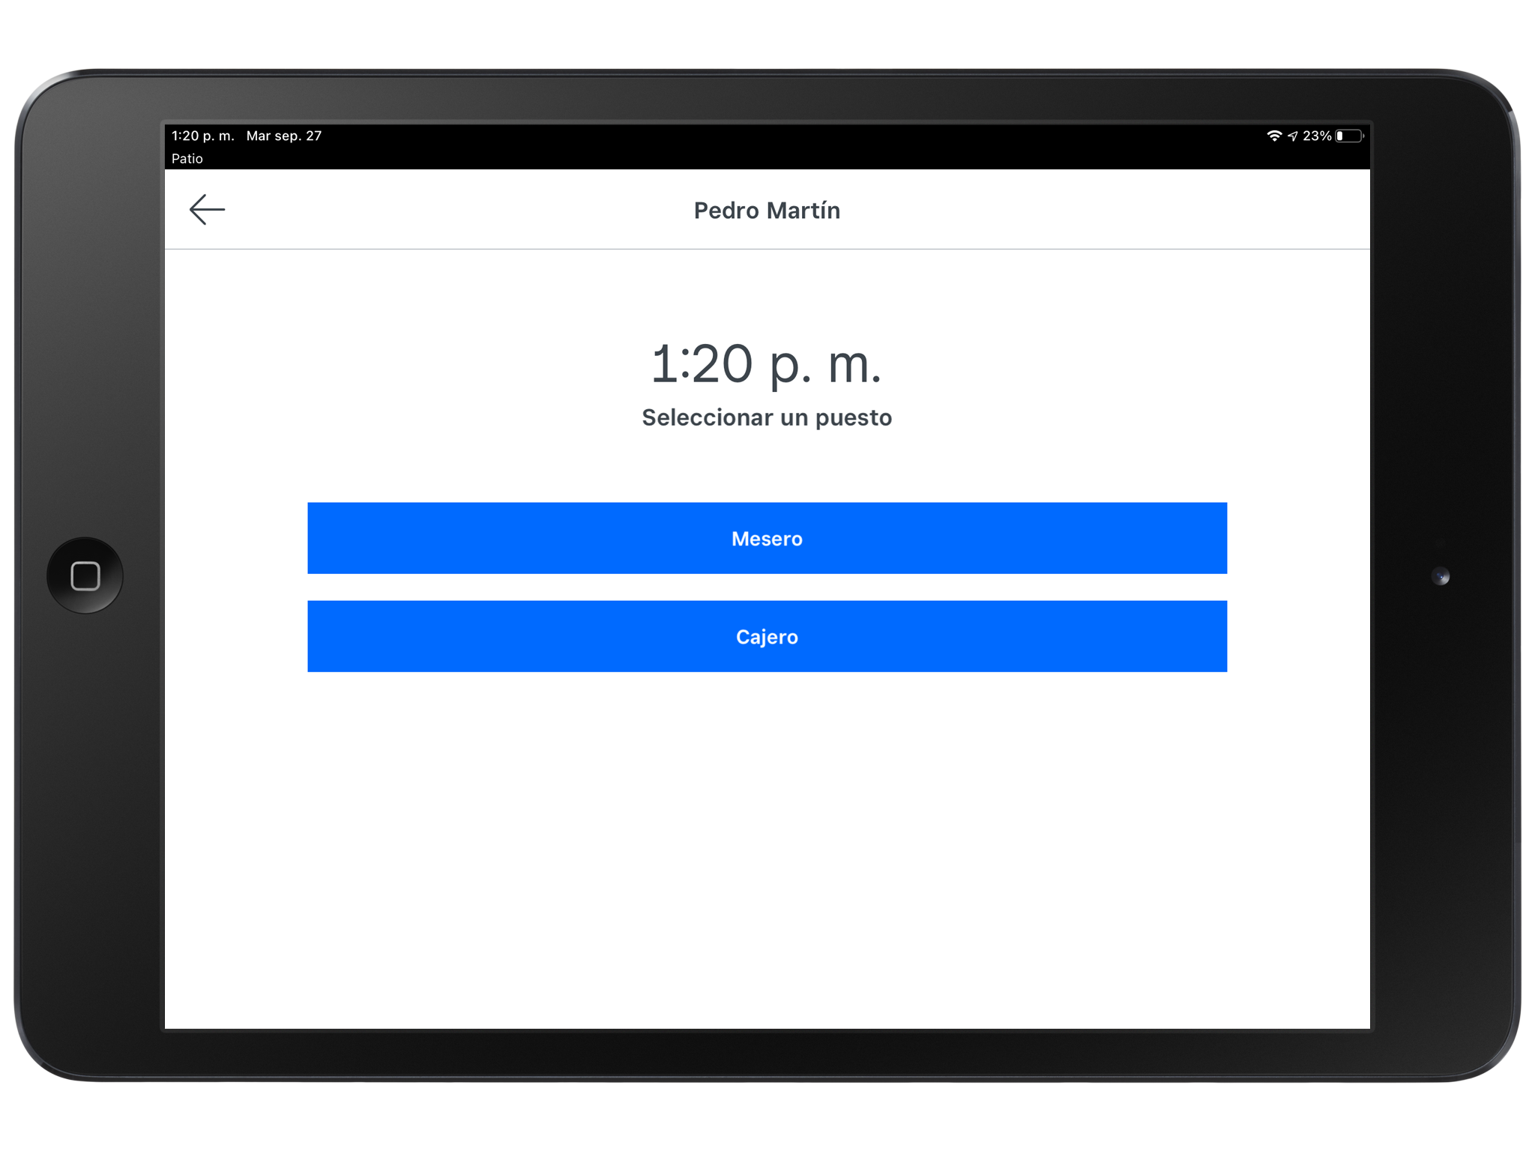
Task: Choose the Cajero role button
Action: (x=767, y=636)
